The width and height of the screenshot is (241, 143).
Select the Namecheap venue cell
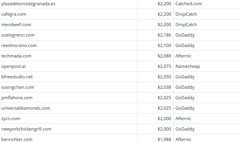pyautogui.click(x=188, y=66)
